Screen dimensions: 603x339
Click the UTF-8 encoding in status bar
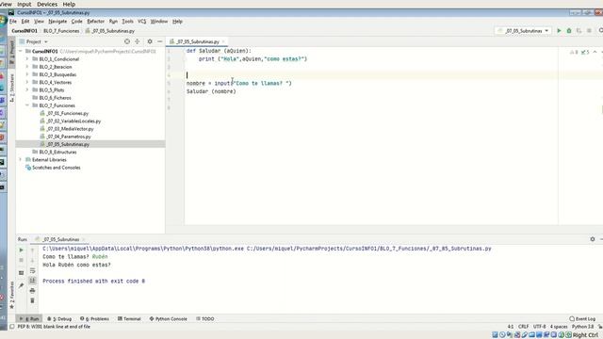point(539,327)
